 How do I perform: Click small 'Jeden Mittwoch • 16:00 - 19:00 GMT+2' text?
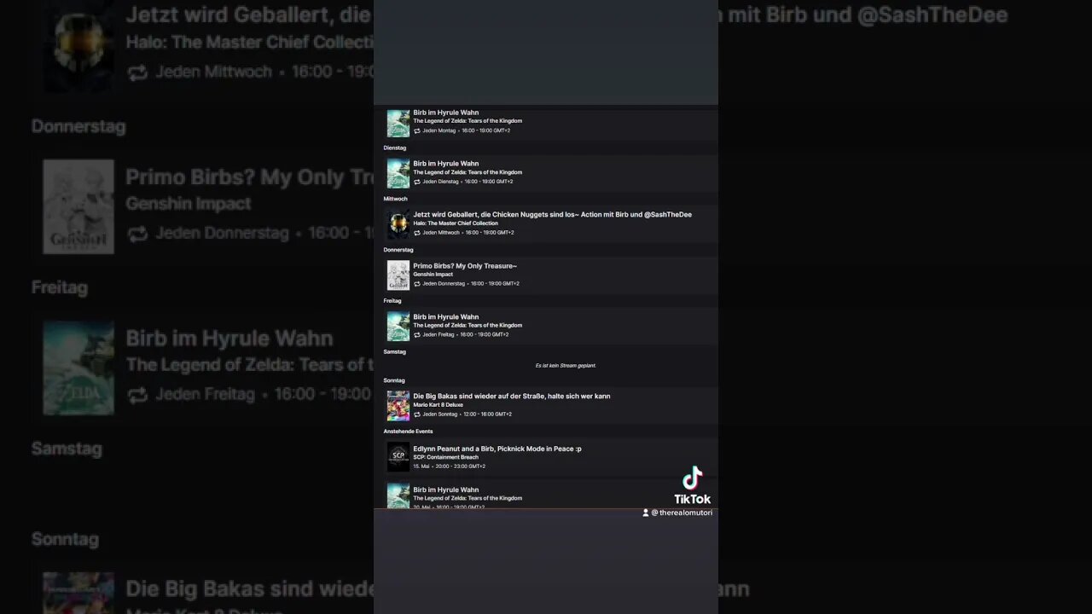[468, 233]
